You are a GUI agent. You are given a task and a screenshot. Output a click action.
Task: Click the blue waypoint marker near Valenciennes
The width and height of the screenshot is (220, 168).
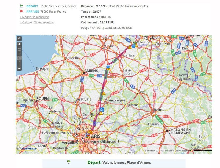pos(134,46)
